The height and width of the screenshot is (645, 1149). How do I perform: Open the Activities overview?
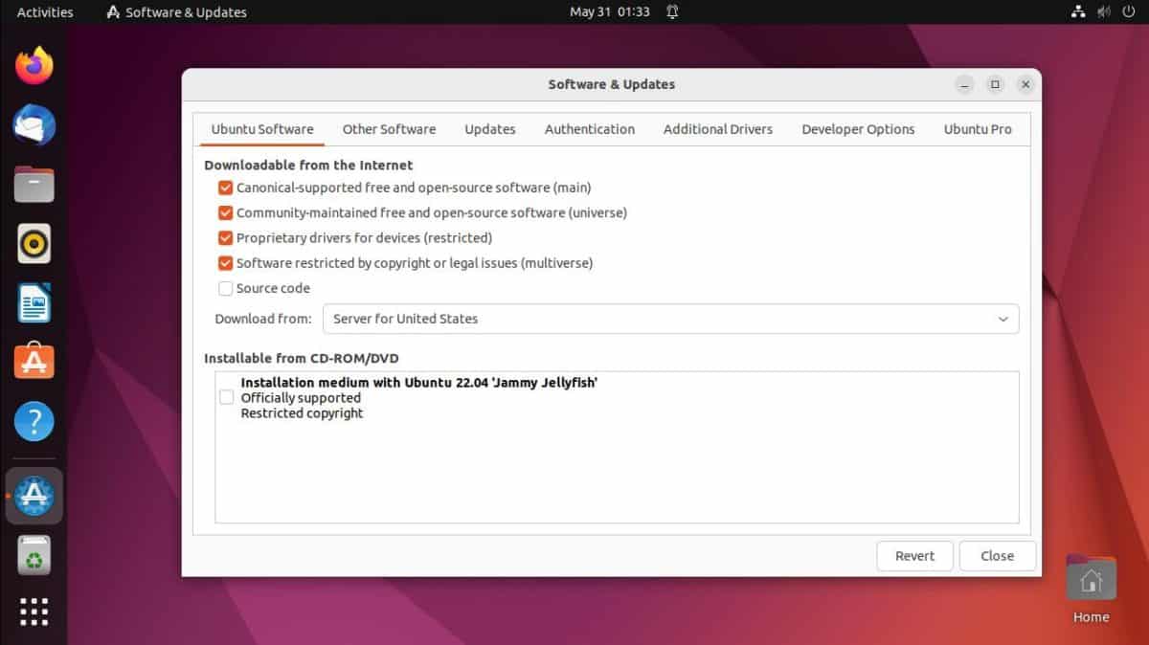tap(44, 11)
